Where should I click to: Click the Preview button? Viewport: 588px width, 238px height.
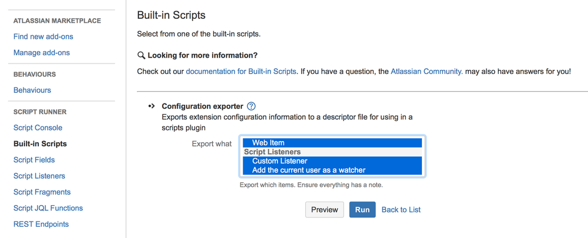click(x=324, y=210)
